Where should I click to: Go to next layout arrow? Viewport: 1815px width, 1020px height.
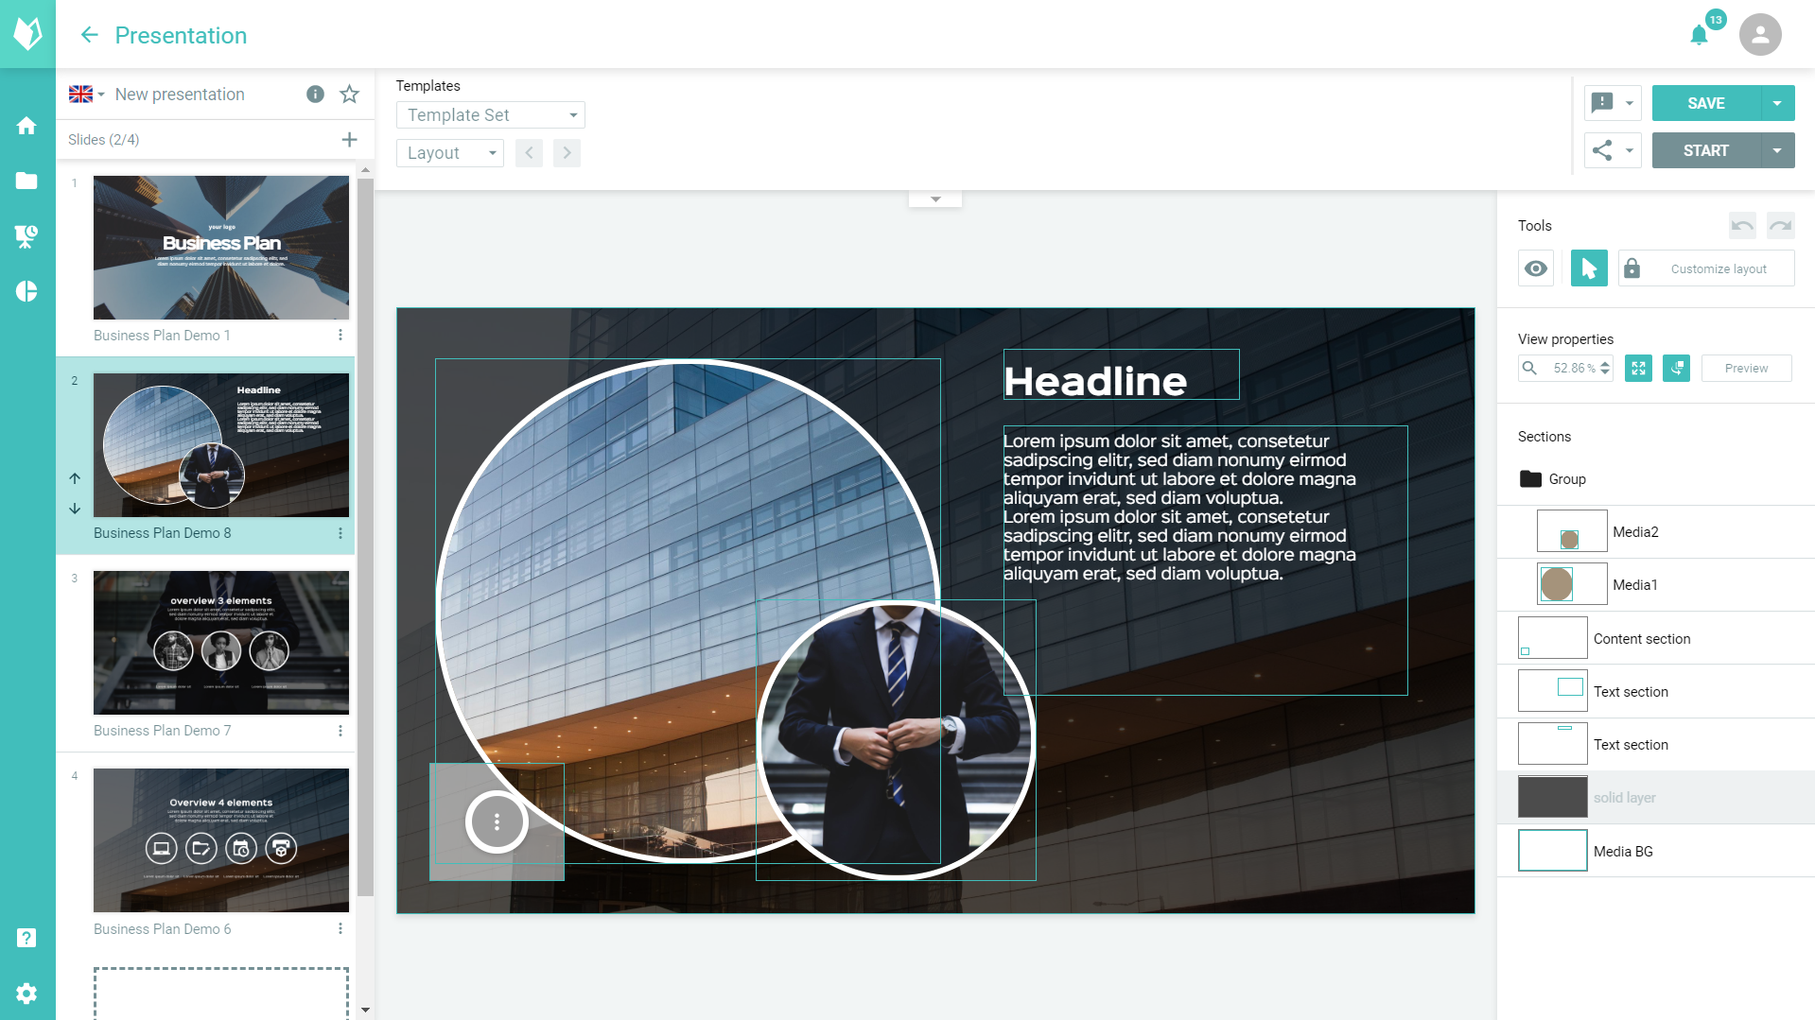tap(567, 153)
